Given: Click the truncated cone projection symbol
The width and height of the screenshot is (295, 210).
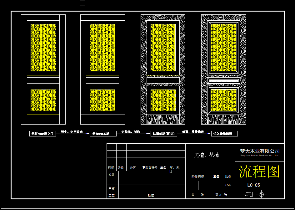Looking at the screenshot, I should click(x=248, y=194).
